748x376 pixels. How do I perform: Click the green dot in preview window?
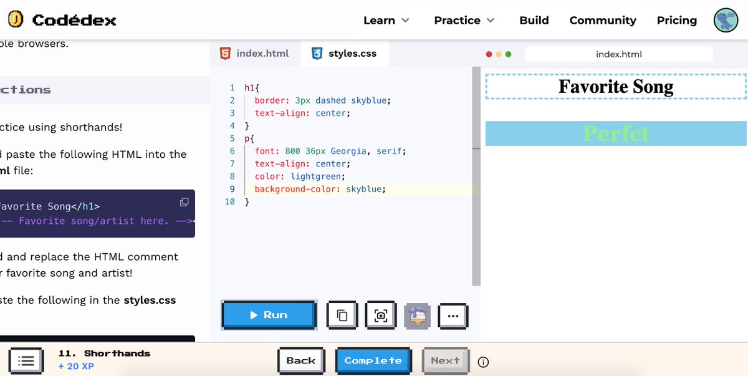click(508, 54)
